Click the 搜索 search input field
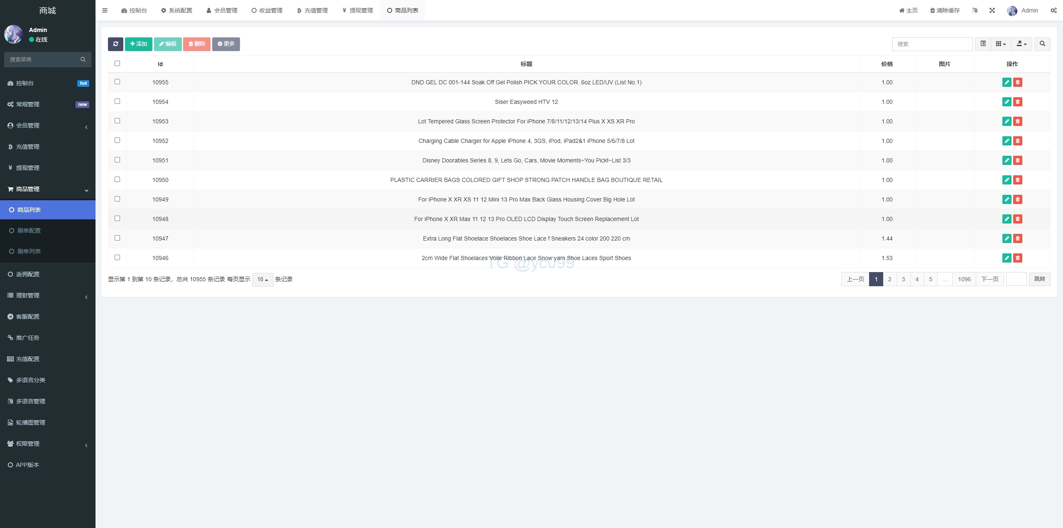This screenshot has width=1063, height=528. pyautogui.click(x=932, y=44)
